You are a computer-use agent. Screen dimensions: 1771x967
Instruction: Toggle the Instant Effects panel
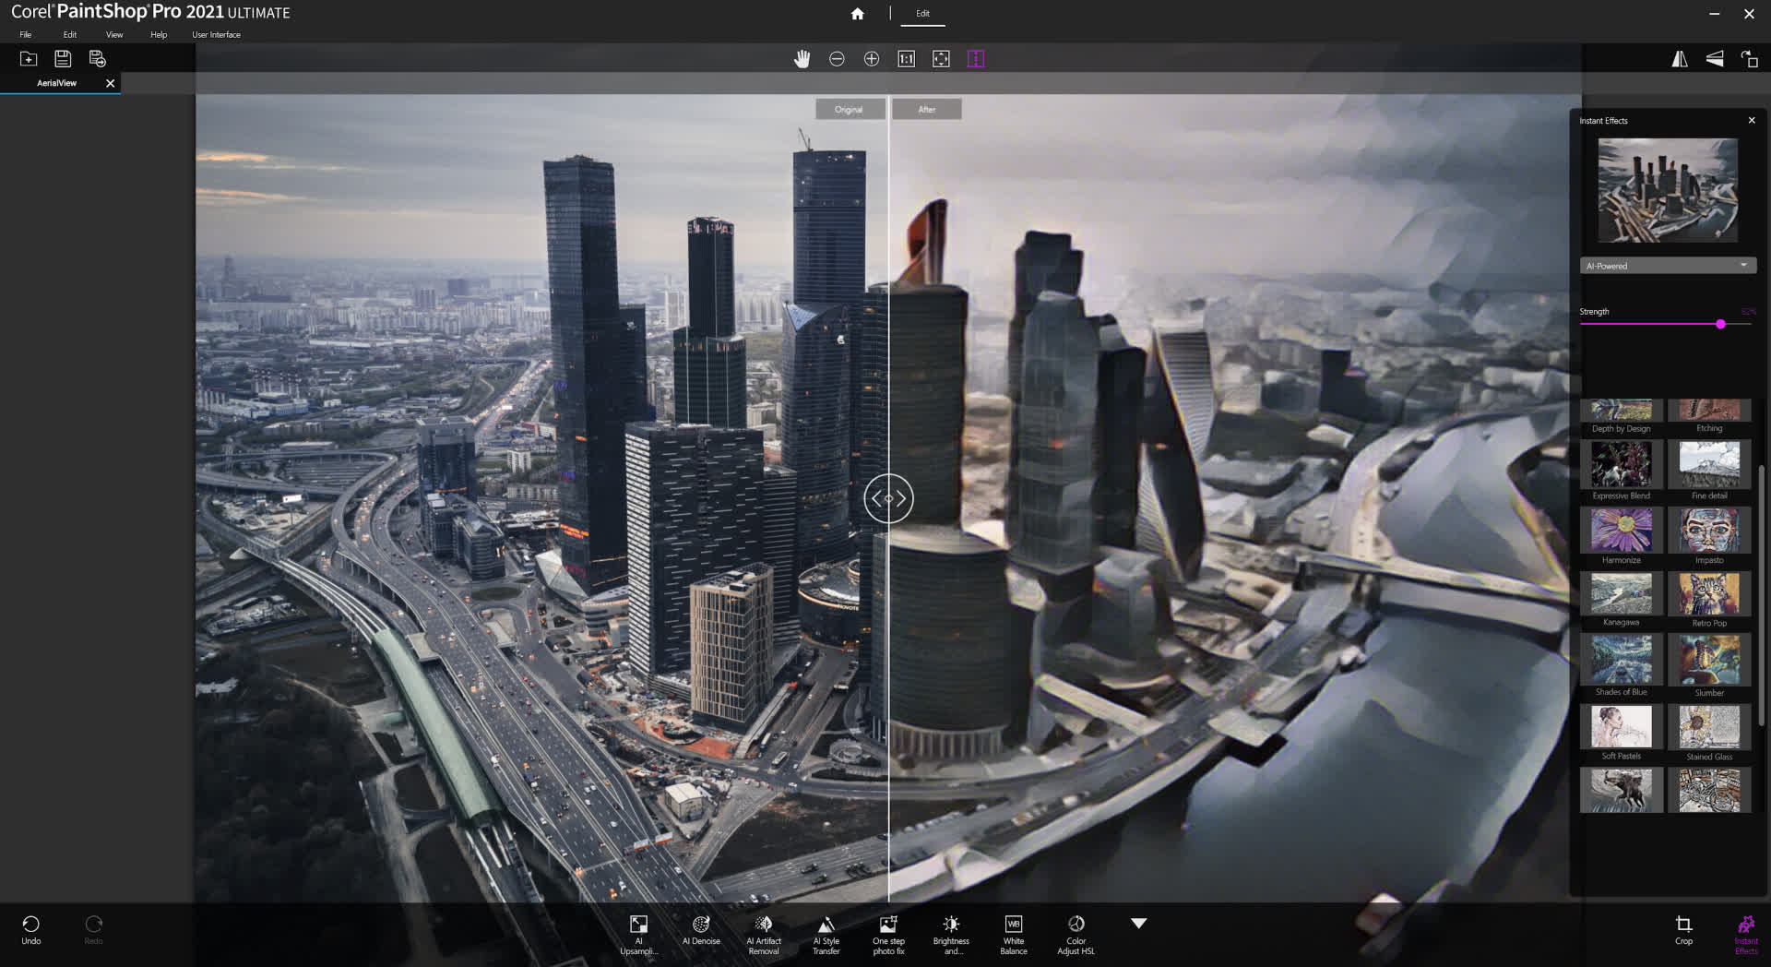click(1745, 932)
